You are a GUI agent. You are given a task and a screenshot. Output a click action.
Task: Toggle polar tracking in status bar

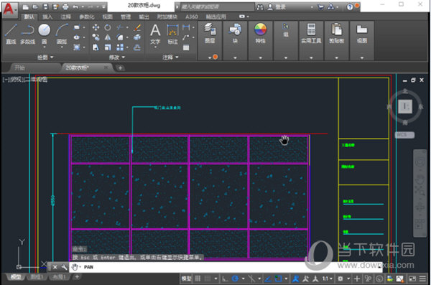click(x=235, y=279)
